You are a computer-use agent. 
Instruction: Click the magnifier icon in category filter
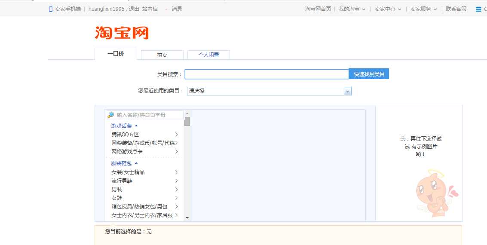click(x=111, y=115)
